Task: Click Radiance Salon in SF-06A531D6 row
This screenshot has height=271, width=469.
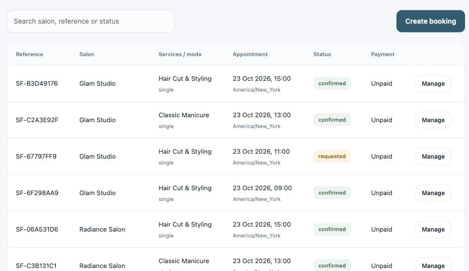Action: (102, 229)
